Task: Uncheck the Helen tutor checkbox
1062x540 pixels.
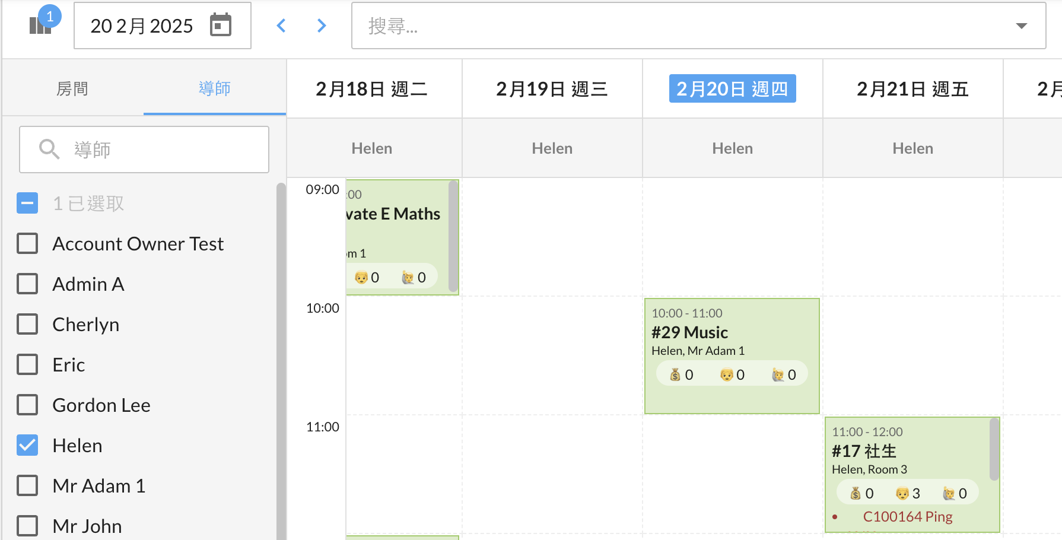Action: point(27,445)
